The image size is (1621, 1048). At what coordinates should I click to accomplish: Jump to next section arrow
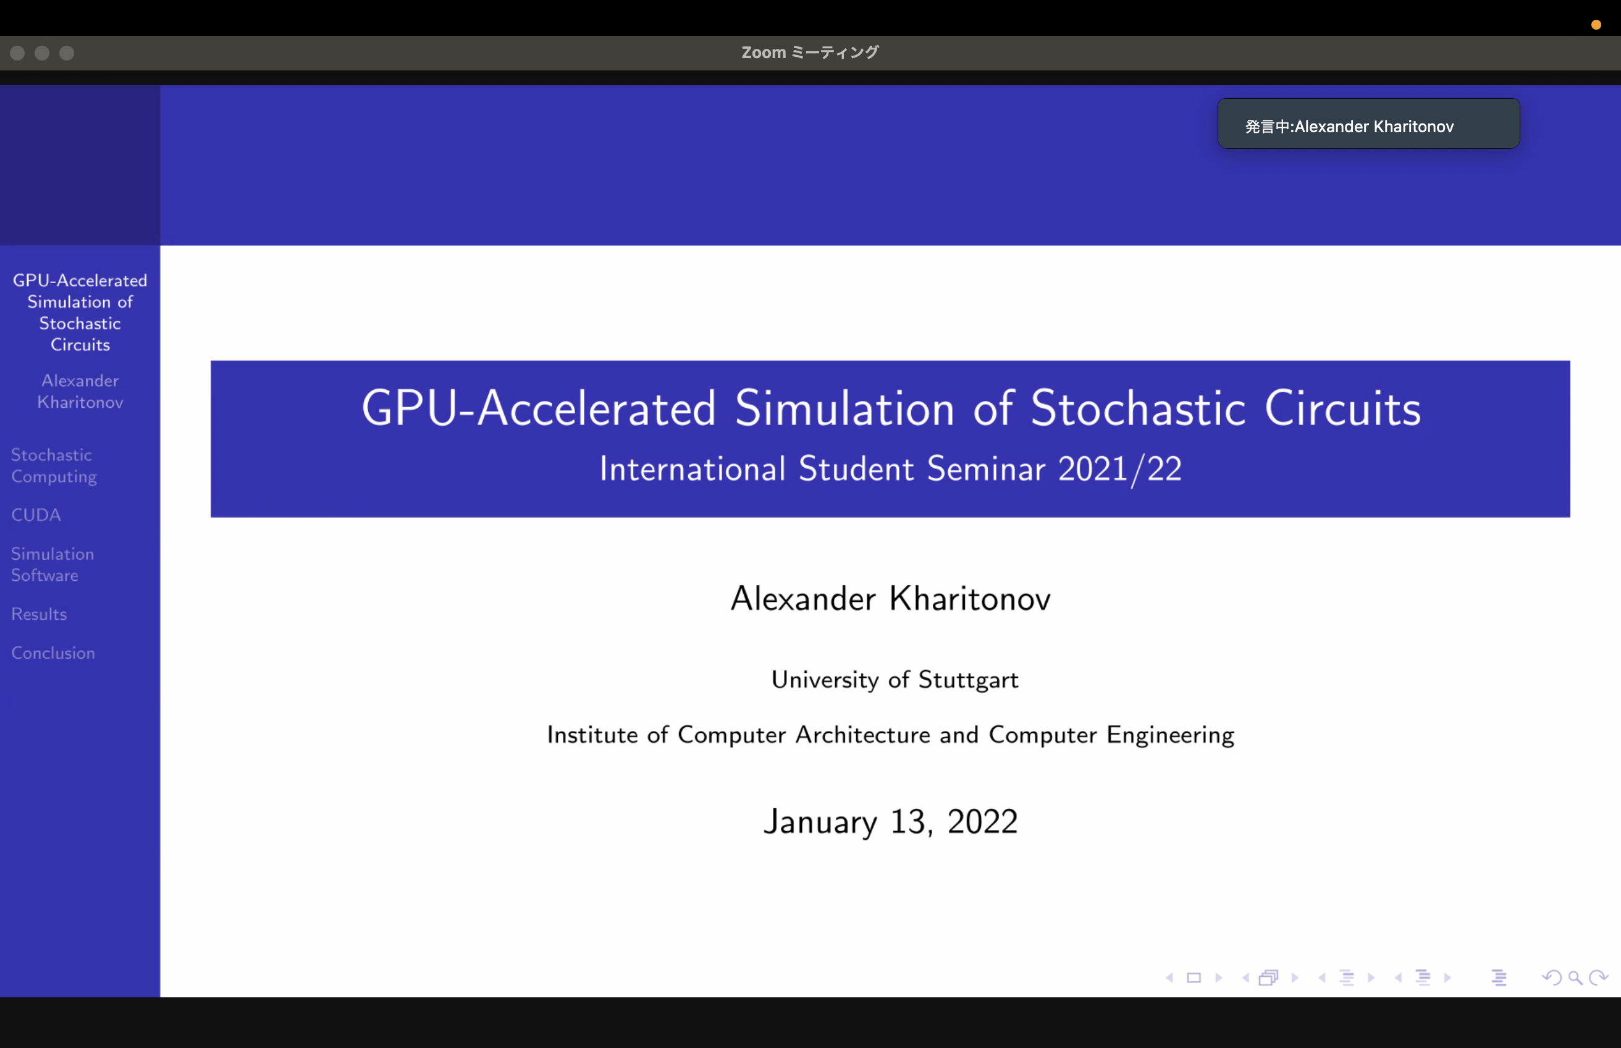1447,978
